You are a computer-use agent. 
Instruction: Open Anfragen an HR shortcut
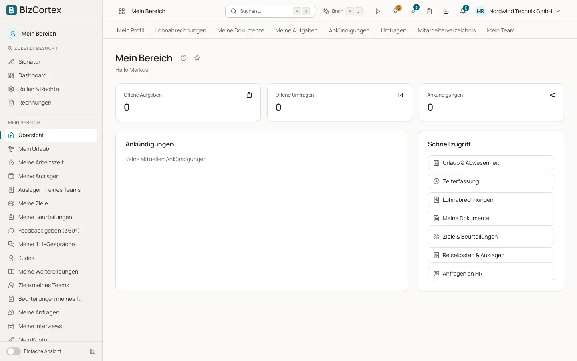click(x=491, y=274)
